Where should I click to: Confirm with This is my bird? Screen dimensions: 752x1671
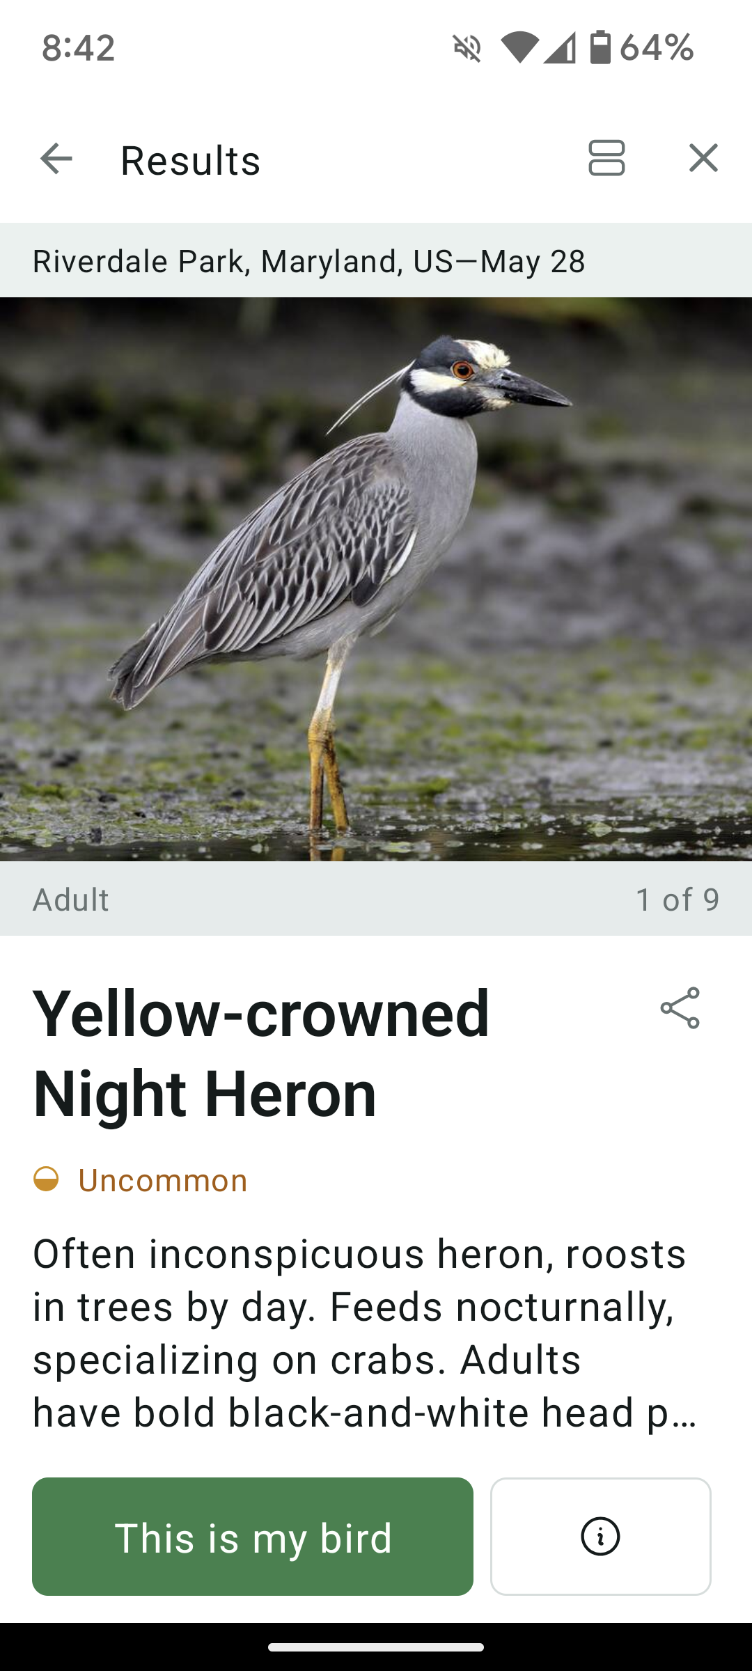(253, 1536)
